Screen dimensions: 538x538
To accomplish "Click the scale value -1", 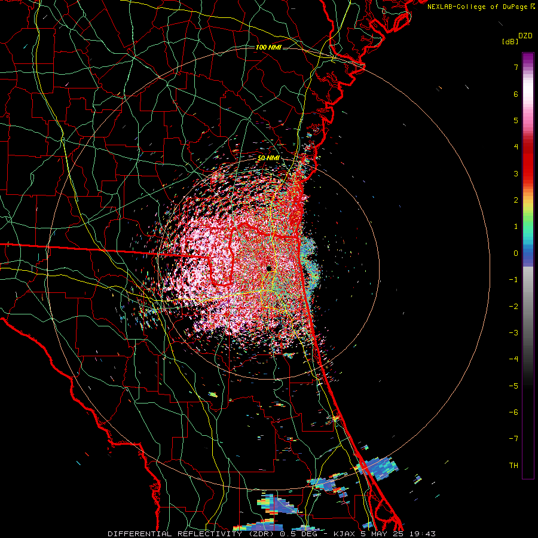I will 513,280.
